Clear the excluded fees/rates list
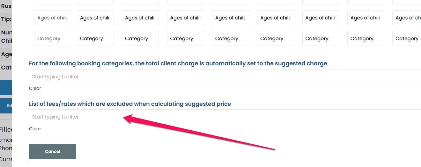Viewport: 421px width, 167px height. (35, 129)
